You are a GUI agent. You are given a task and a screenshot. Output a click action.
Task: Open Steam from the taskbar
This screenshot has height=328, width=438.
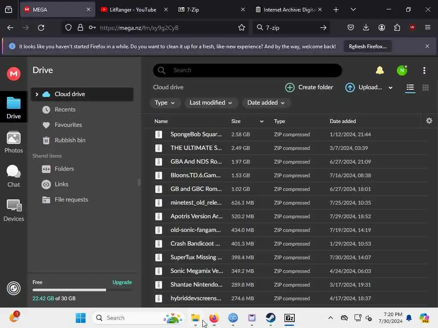[270, 318]
